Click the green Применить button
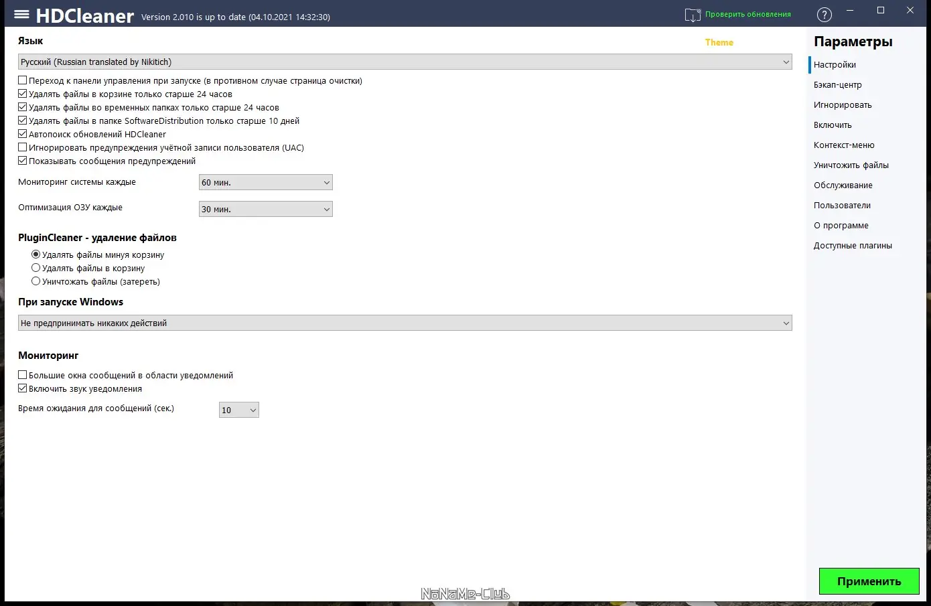Image resolution: width=931 pixels, height=606 pixels. [x=869, y=581]
